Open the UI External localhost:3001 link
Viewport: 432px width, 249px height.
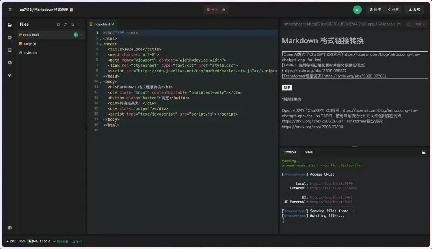coord(332,202)
